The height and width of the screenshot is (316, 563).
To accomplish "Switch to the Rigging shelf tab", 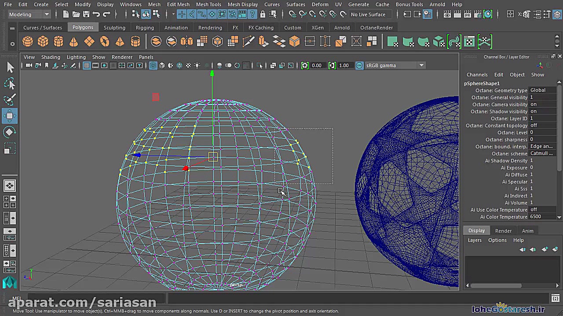I will (145, 28).
